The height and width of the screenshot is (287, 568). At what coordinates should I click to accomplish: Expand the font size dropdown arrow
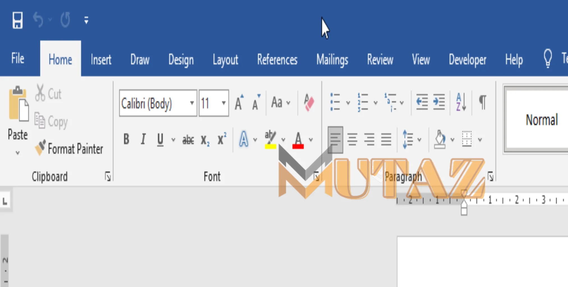coord(224,103)
